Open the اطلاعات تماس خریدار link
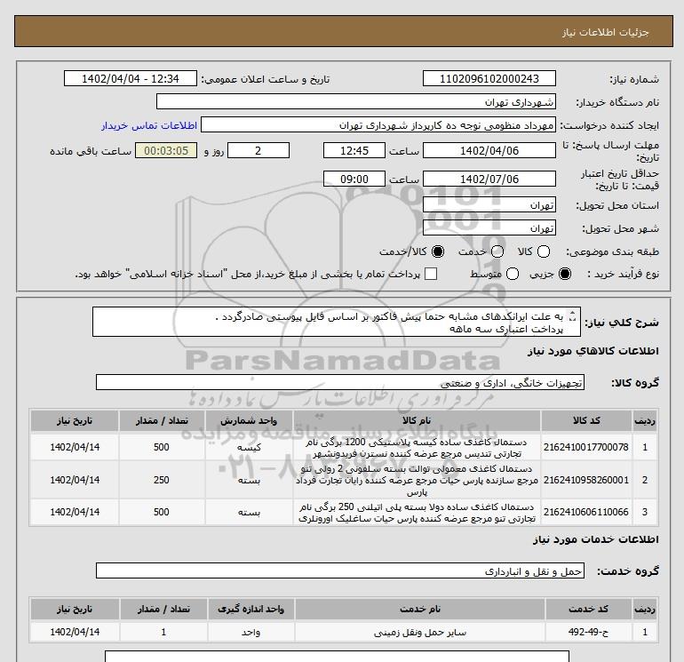Viewport: 684px width, 662px height. tap(149, 125)
